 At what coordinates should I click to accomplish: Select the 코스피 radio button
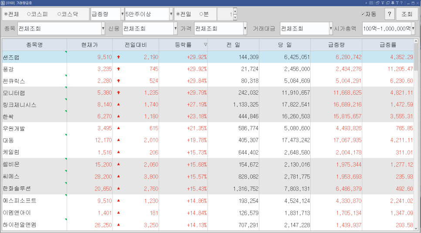coord(29,14)
